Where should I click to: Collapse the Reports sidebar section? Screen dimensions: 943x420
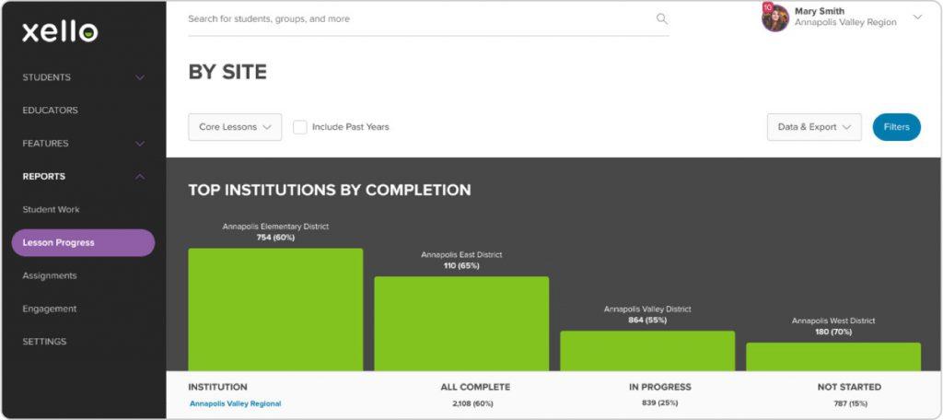pyautogui.click(x=140, y=177)
